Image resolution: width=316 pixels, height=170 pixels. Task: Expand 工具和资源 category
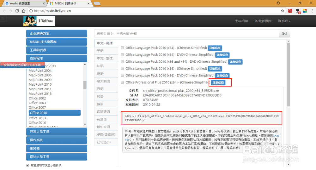tap(57, 50)
